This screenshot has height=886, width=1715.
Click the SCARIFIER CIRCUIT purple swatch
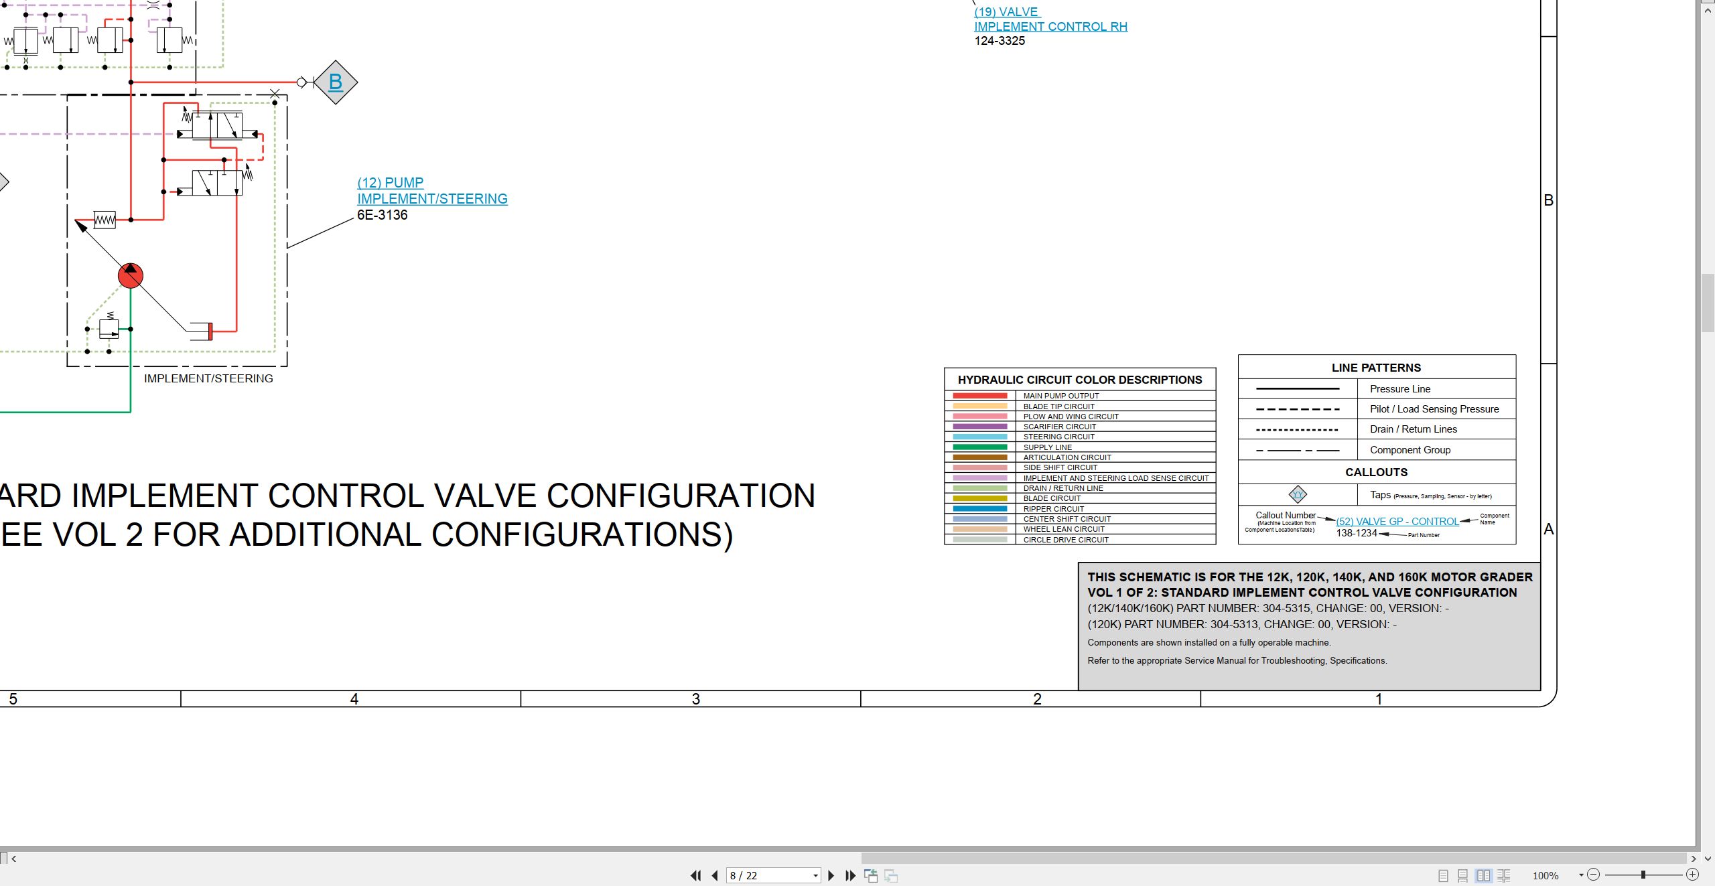point(980,427)
